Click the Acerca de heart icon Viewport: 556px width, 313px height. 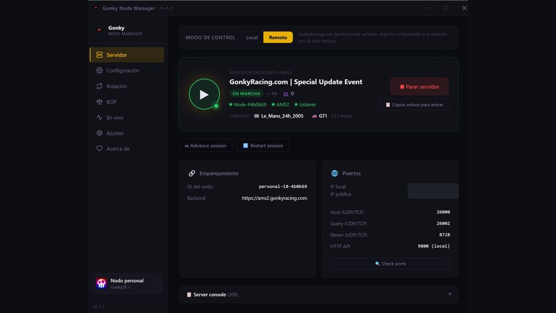coord(99,148)
